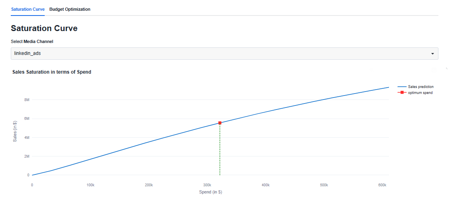Image resolution: width=450 pixels, height=207 pixels.
Task: Click the Sales (in $) axis title
Action: tap(15, 131)
